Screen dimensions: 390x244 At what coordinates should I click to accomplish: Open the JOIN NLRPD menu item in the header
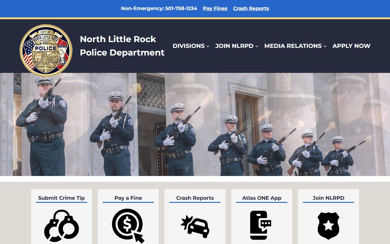pyautogui.click(x=234, y=46)
